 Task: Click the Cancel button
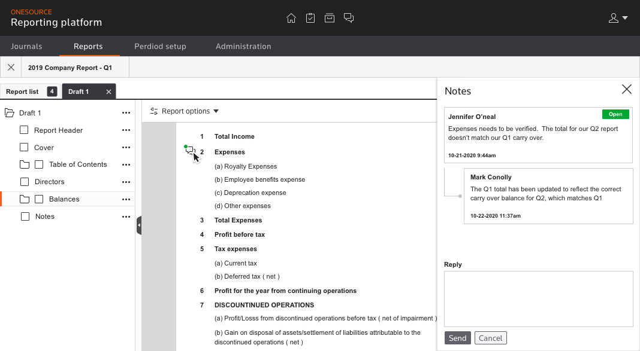[x=491, y=338]
